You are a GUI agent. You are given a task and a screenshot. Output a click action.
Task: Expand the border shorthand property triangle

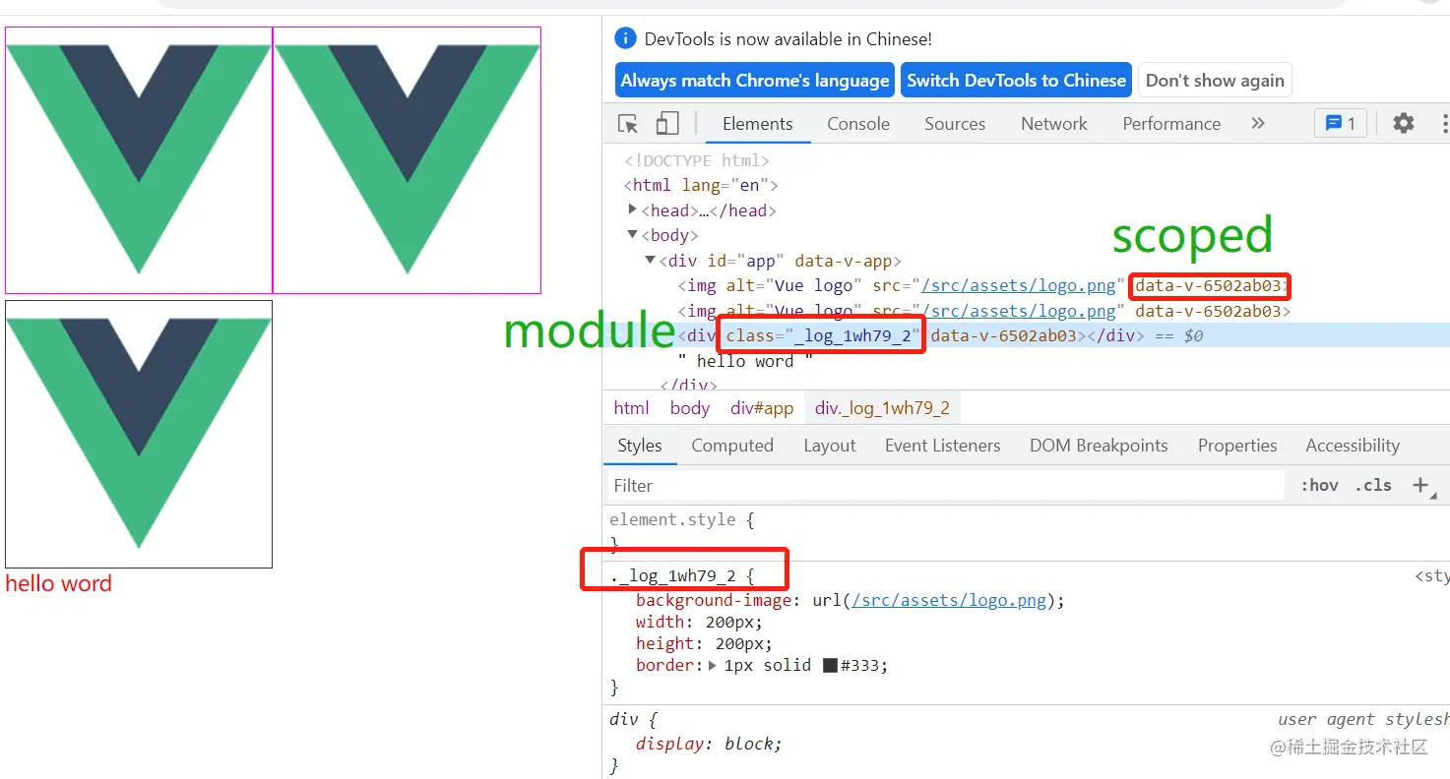tap(714, 666)
